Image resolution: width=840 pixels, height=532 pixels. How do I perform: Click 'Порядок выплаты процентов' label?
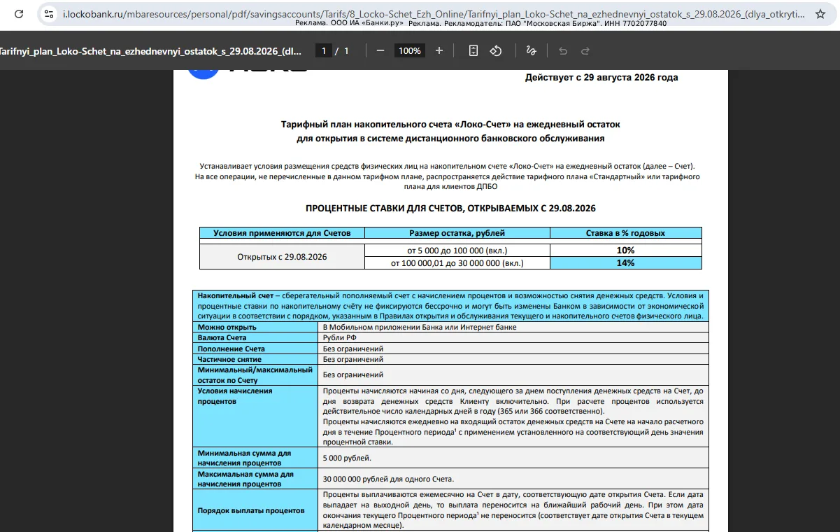click(251, 510)
